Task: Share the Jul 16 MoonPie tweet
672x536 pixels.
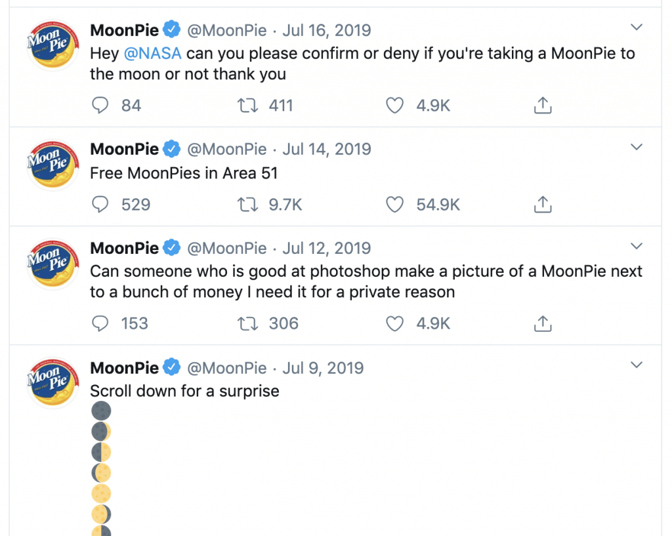Action: (543, 106)
